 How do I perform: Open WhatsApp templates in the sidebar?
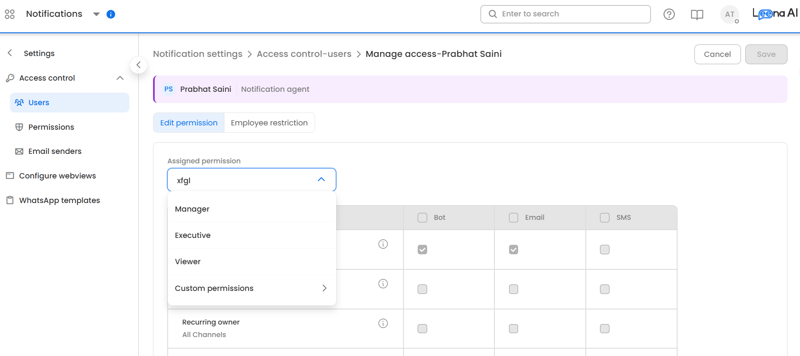coord(59,200)
